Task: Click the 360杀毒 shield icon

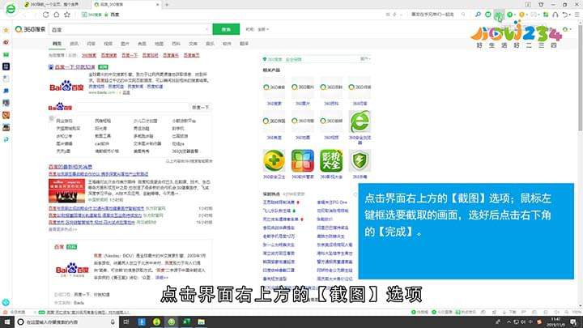Action: [360, 160]
